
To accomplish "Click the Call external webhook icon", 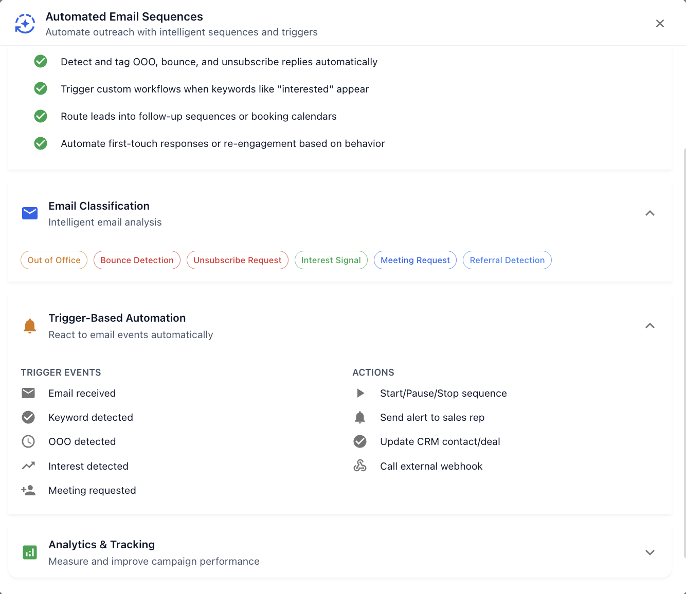I will (x=360, y=466).
